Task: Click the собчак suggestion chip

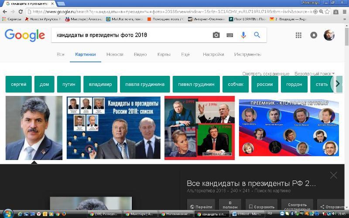Action: click(x=236, y=84)
